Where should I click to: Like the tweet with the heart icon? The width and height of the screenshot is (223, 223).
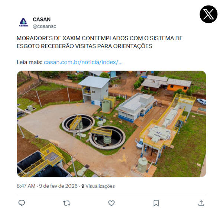pyautogui.click(x=111, y=203)
